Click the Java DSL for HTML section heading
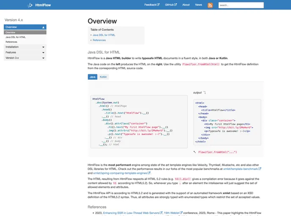Viewport: 291px width, 216px height. [x=104, y=52]
